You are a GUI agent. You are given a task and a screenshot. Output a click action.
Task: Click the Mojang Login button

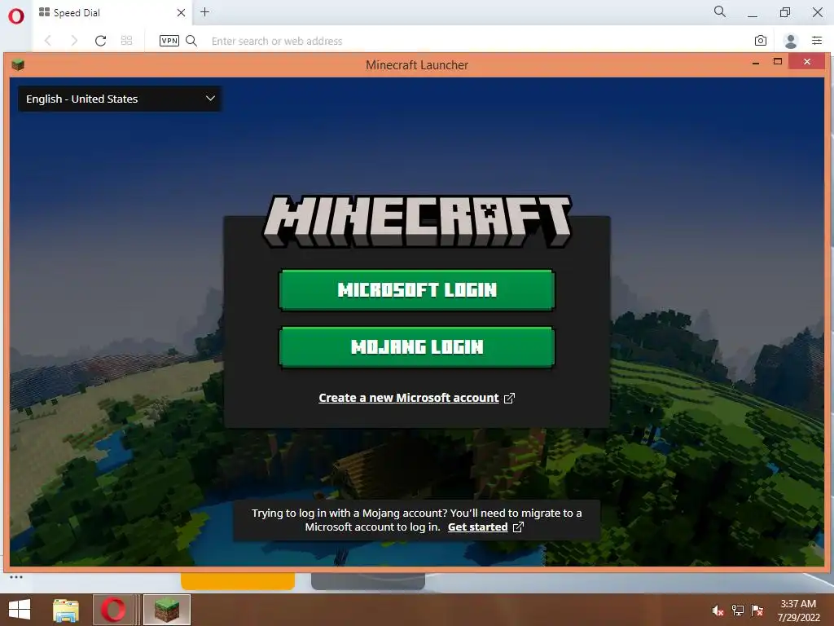tap(416, 347)
